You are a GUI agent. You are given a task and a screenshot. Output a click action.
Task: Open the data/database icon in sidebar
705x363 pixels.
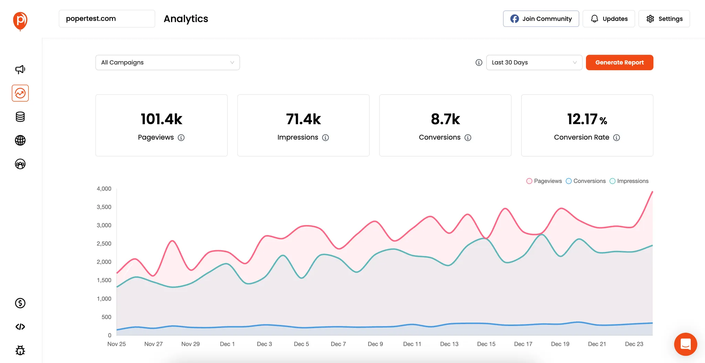click(x=20, y=117)
